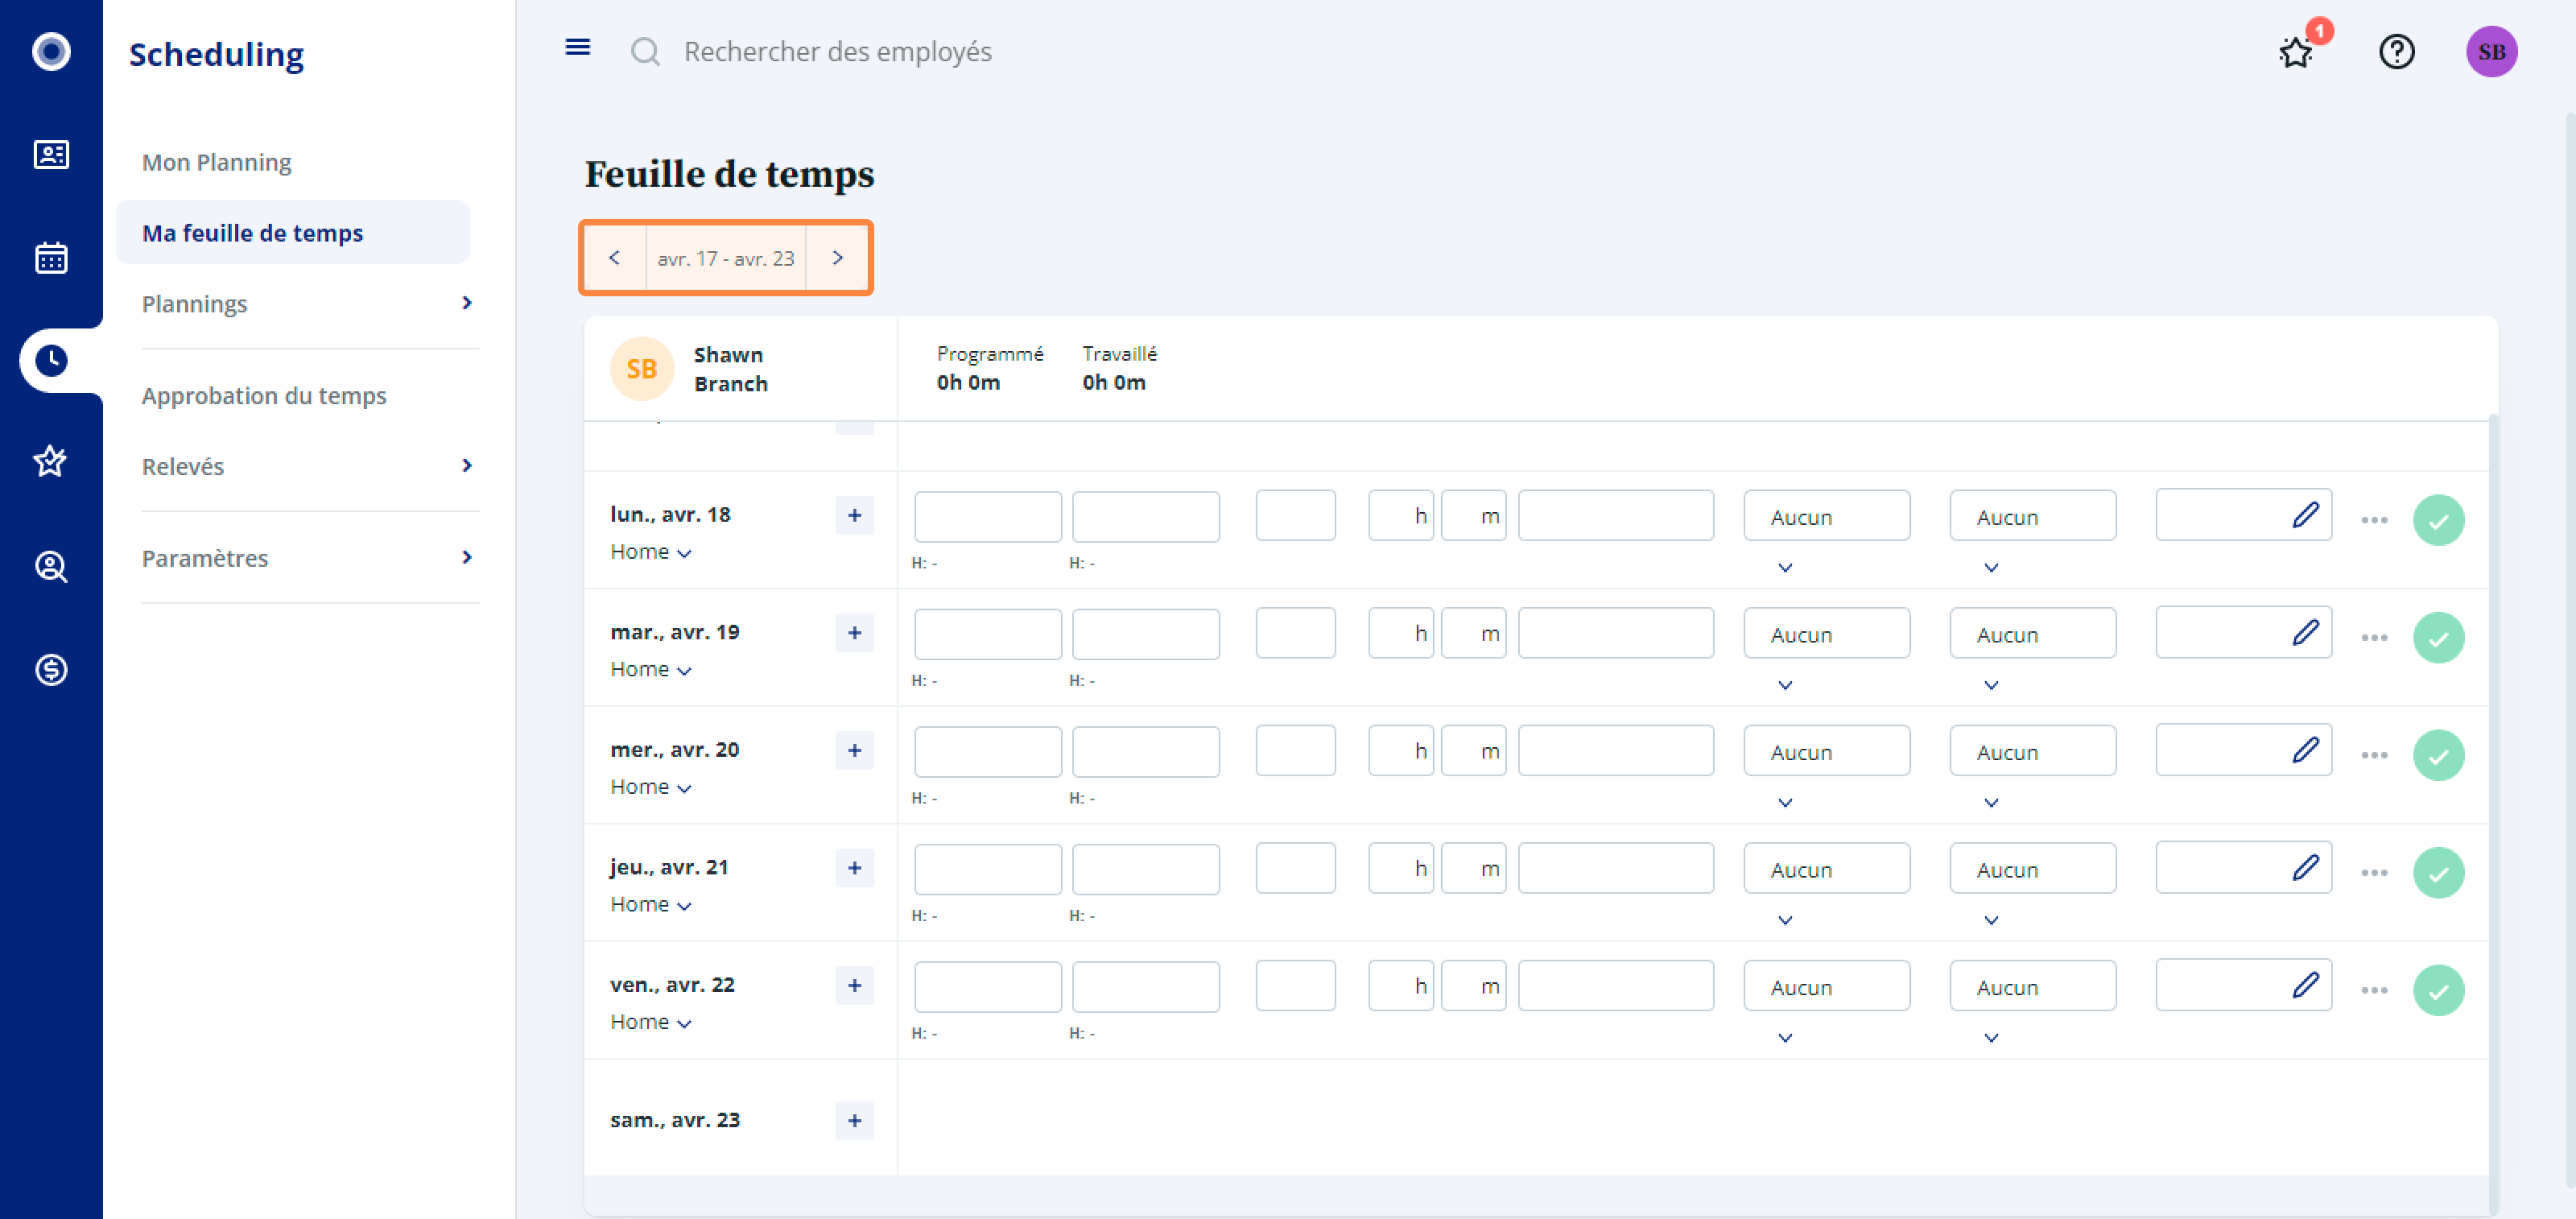Screen dimensions: 2576x1219
Task: Open the dollar payroll sidebar icon
Action: (51, 669)
